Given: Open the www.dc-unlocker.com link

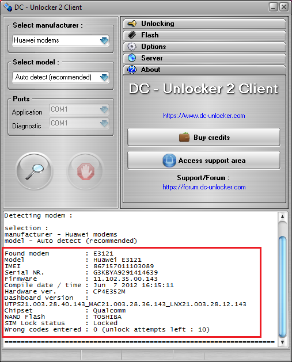Looking at the screenshot, I should 204,116.
